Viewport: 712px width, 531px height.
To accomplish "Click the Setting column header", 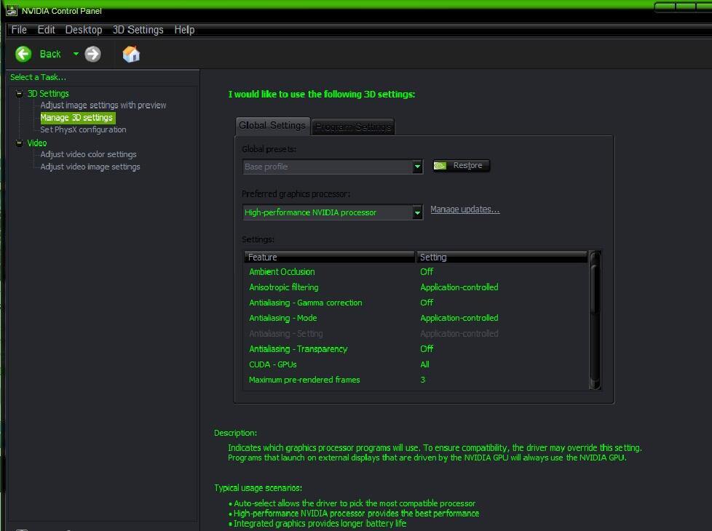I will coord(502,257).
